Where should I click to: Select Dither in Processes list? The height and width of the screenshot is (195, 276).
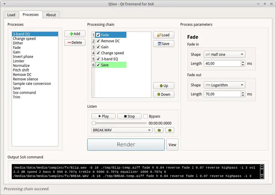point(35,43)
